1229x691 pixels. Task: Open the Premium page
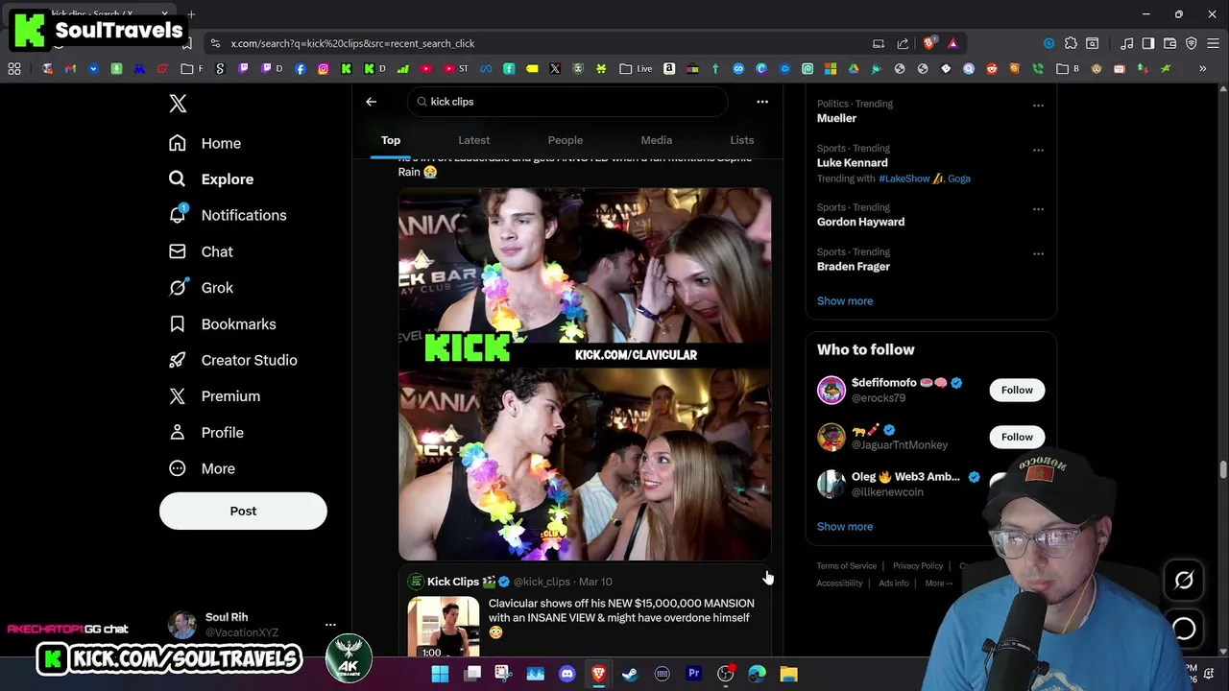(214, 396)
